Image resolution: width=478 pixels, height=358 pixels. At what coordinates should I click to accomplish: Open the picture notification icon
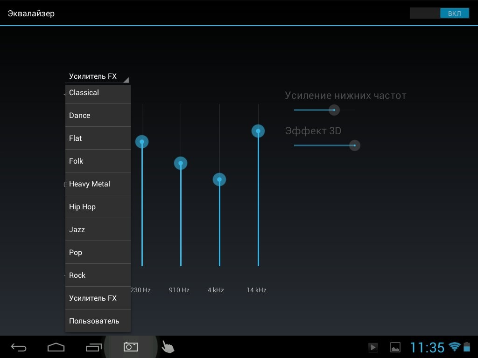[395, 347]
